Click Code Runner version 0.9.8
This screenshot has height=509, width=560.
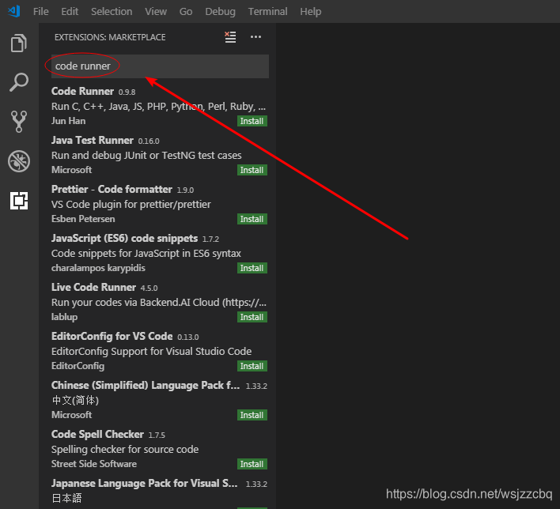(127, 92)
